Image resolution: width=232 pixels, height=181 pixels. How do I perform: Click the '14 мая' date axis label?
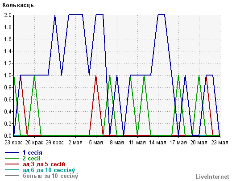click(x=157, y=143)
